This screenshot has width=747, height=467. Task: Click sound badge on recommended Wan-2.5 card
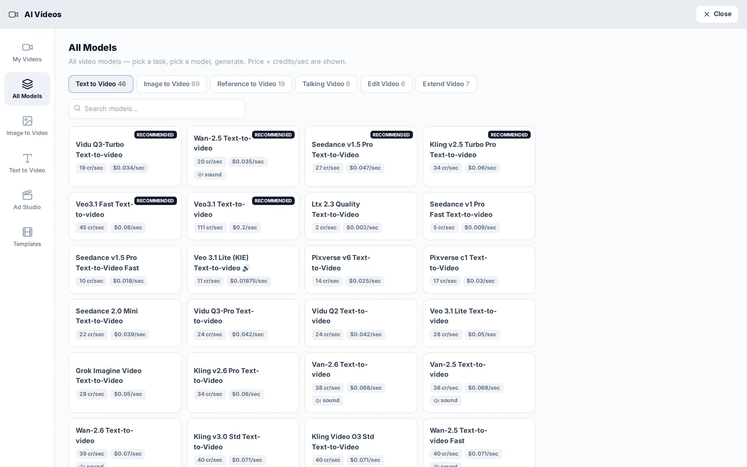(210, 175)
